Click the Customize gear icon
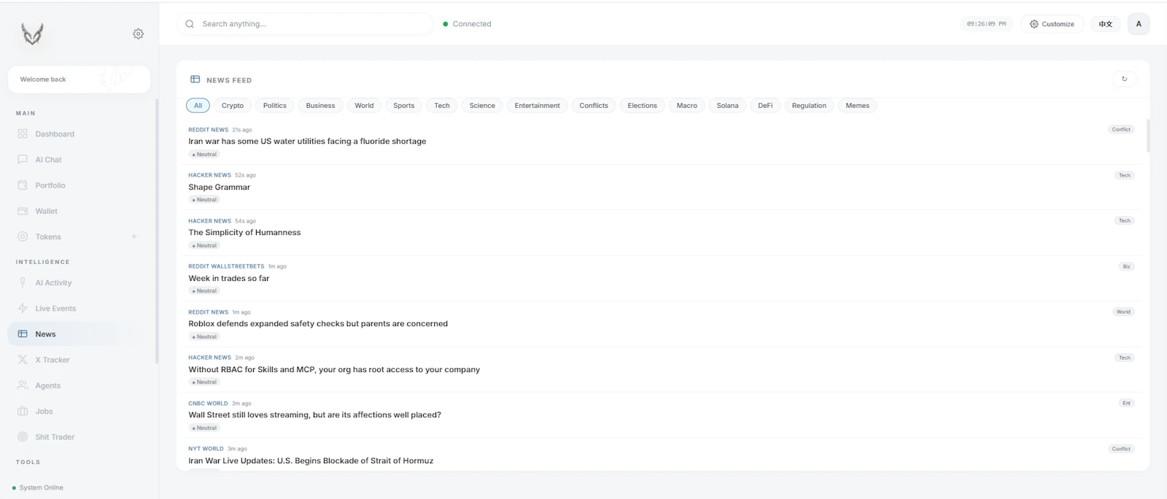1167x499 pixels. pos(1034,24)
